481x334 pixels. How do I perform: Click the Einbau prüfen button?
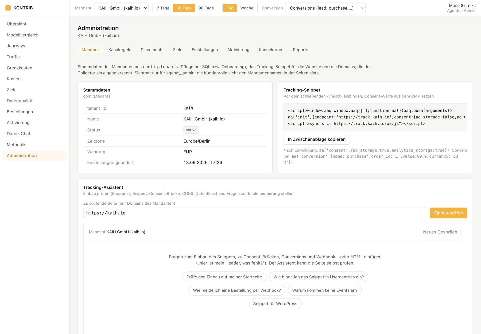[x=448, y=213]
